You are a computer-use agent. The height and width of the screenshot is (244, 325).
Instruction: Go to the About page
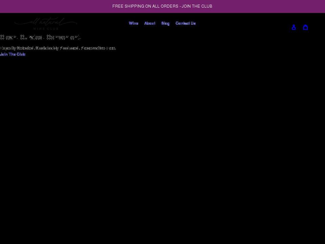pos(150,23)
